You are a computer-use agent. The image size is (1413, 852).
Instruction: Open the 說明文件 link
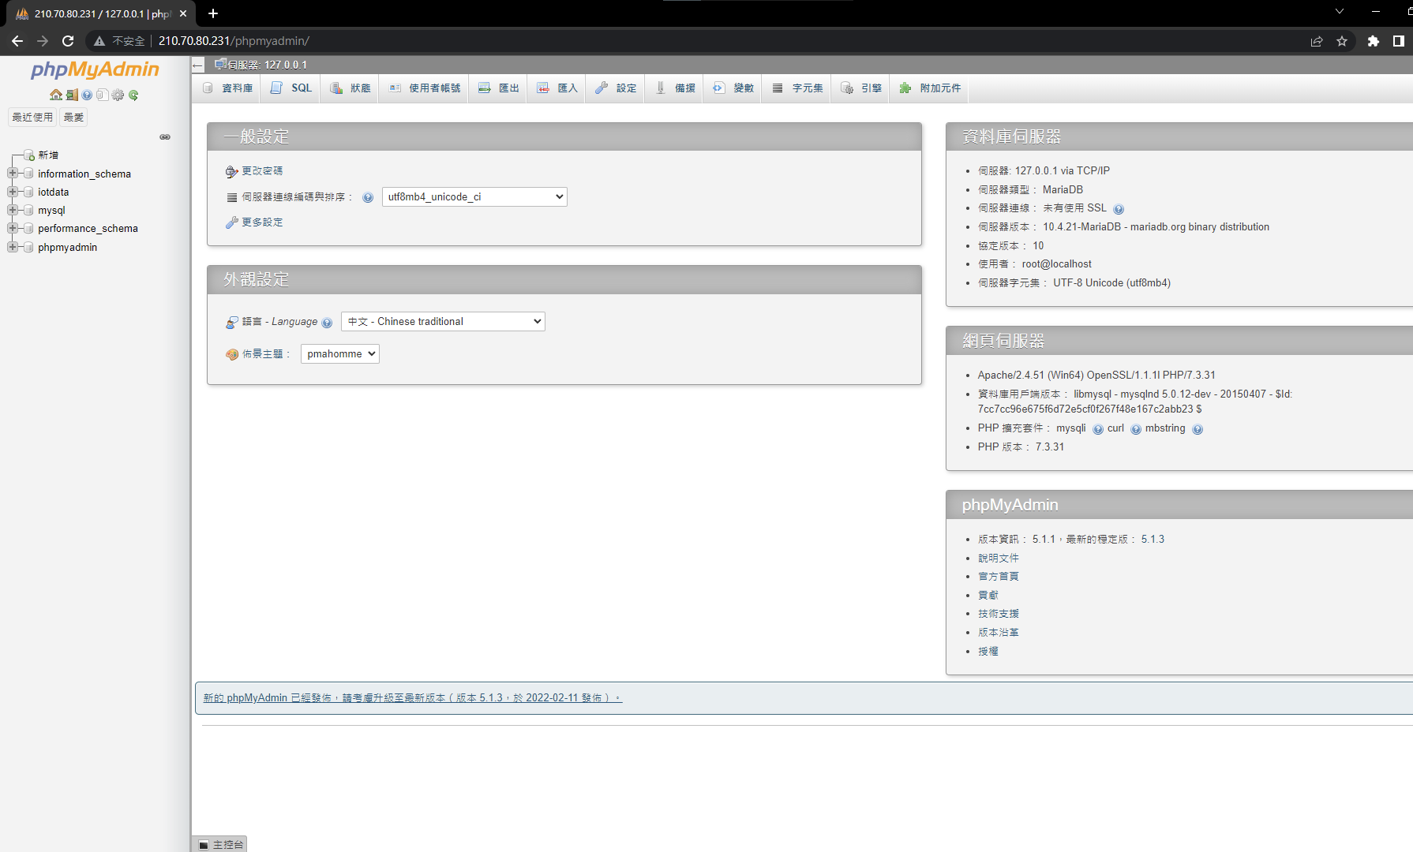999,558
